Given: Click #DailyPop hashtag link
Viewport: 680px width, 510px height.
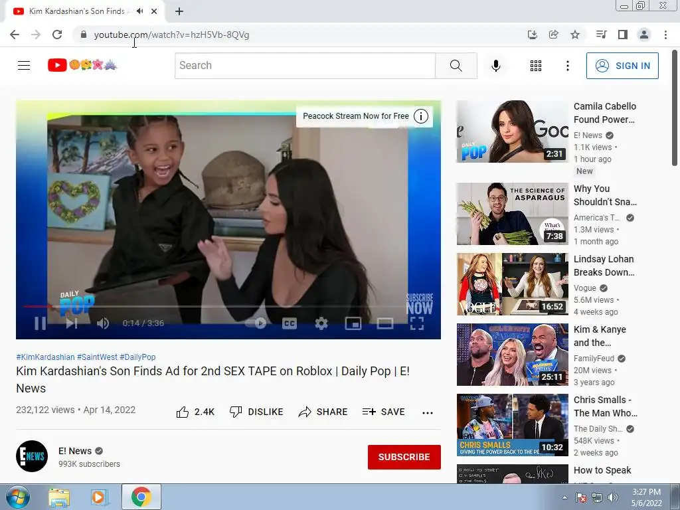Looking at the screenshot, I should [x=137, y=357].
